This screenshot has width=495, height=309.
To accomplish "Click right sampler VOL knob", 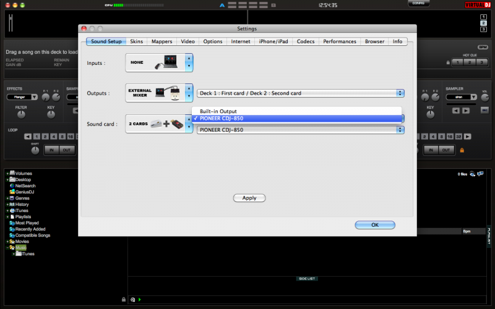I will (x=485, y=98).
